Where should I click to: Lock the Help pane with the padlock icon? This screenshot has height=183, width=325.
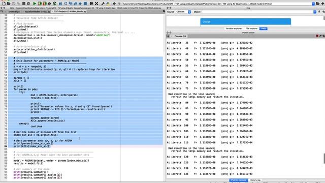pyautogui.click(x=319, y=12)
